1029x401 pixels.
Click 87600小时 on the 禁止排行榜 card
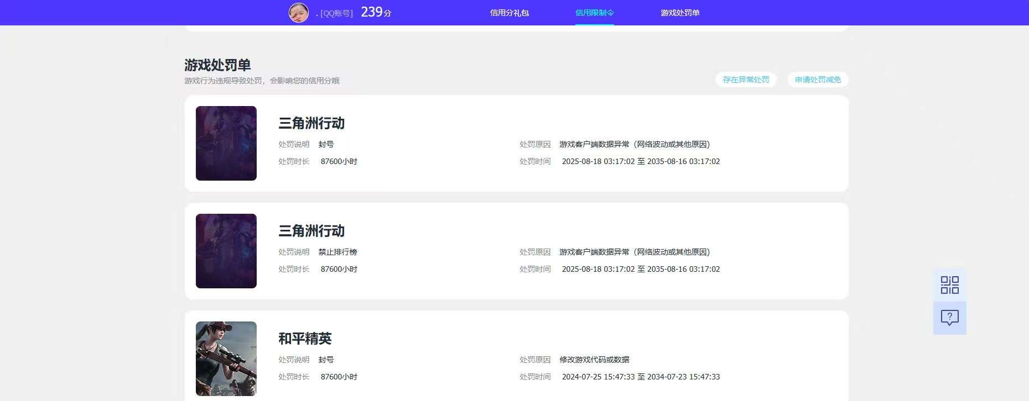[x=339, y=269]
